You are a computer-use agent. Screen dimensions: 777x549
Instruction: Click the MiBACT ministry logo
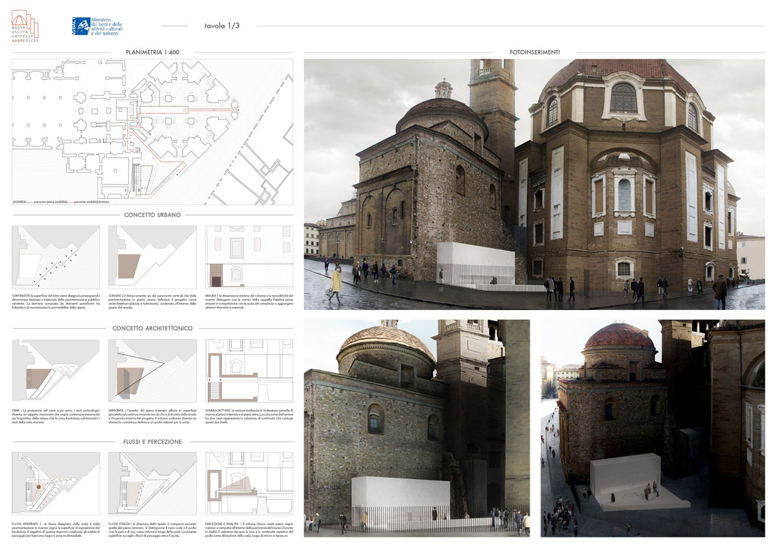tap(97, 27)
